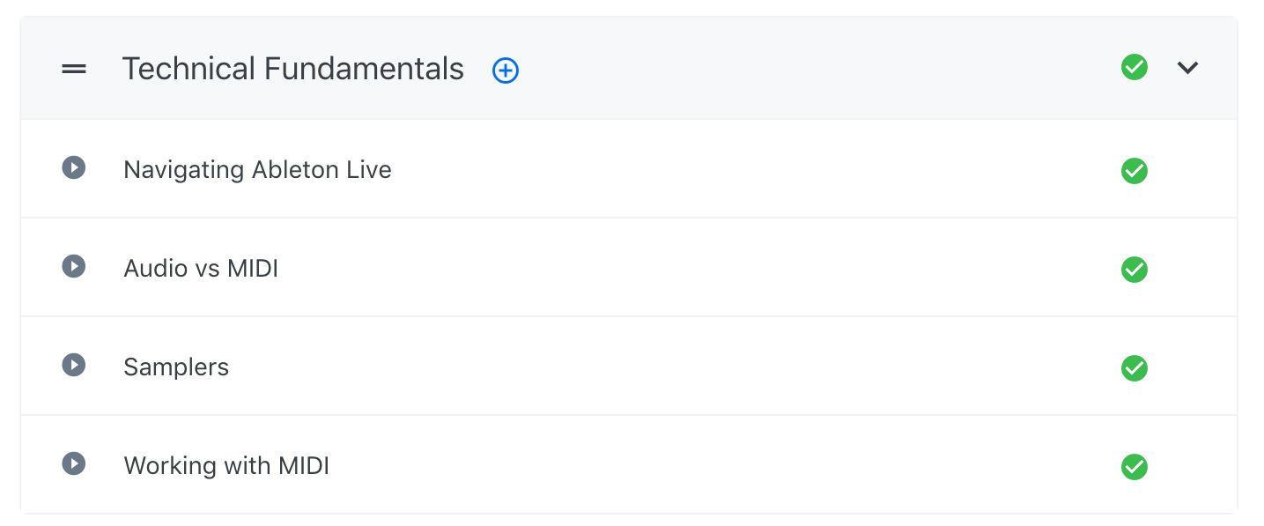Play the Navigating Ableton Live lesson
Image resolution: width=1264 pixels, height=526 pixels.
[74, 167]
